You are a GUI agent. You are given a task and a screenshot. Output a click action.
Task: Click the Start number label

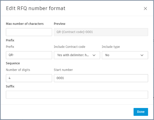63,70
